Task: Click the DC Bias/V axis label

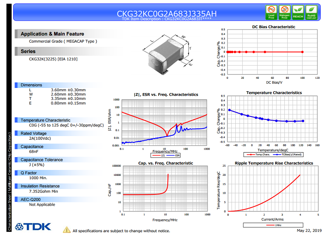Action: tap(274, 83)
